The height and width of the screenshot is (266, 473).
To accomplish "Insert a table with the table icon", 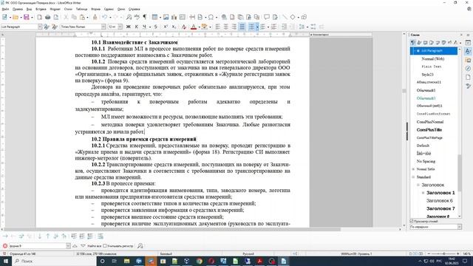I will click(154, 17).
